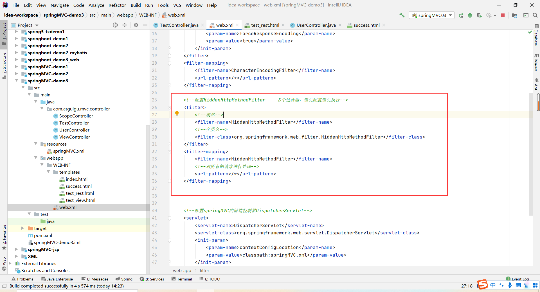
Task: Open the Database tool window
Action: 536,35
